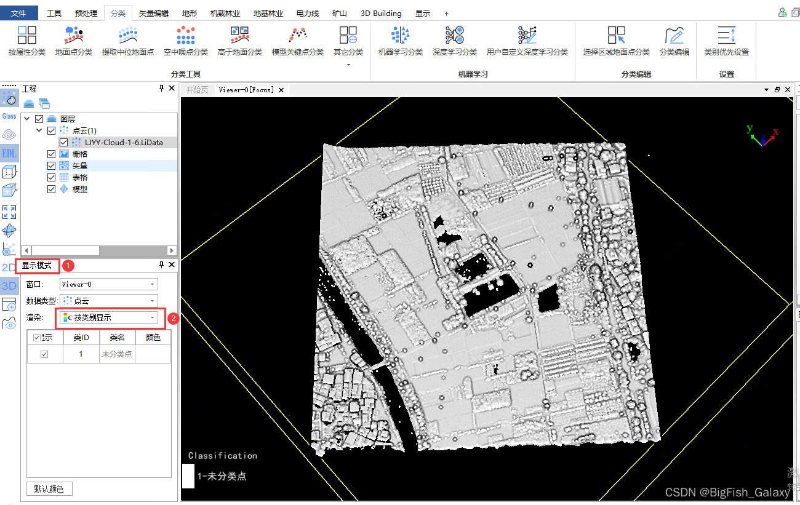Click the Glass display mode icon
The width and height of the screenshot is (800, 505).
(x=9, y=116)
